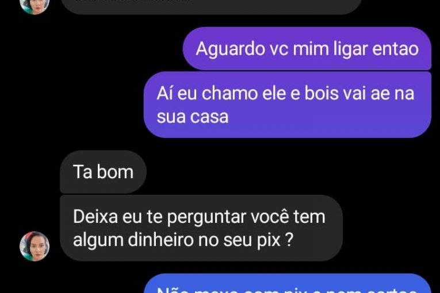Tap the cut-off gray bubble at the top
440x293 pixels.
[211, 7]
